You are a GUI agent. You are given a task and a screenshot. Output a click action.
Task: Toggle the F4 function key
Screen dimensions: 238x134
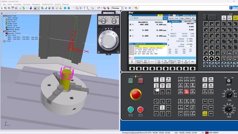tap(211, 108)
